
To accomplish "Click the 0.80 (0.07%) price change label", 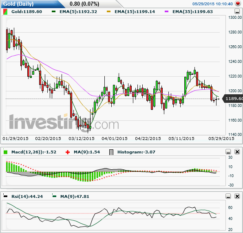I will click(x=84, y=4).
